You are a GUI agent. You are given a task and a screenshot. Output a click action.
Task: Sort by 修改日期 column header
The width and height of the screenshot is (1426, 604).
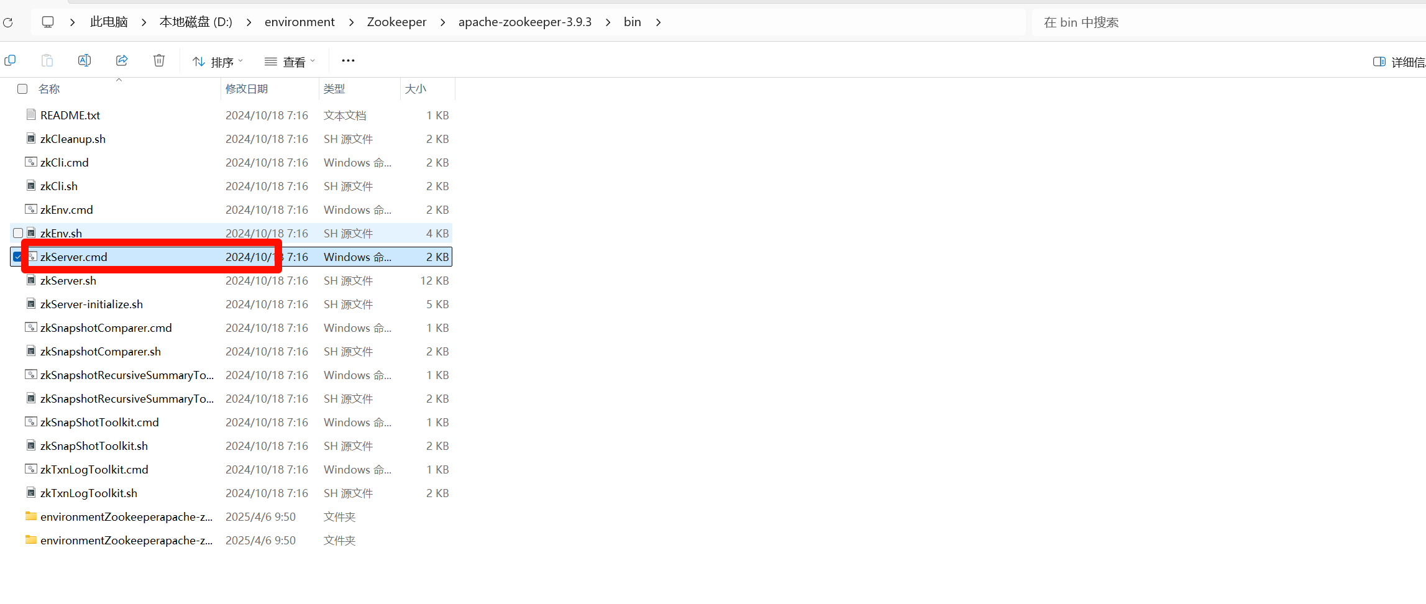[247, 89]
